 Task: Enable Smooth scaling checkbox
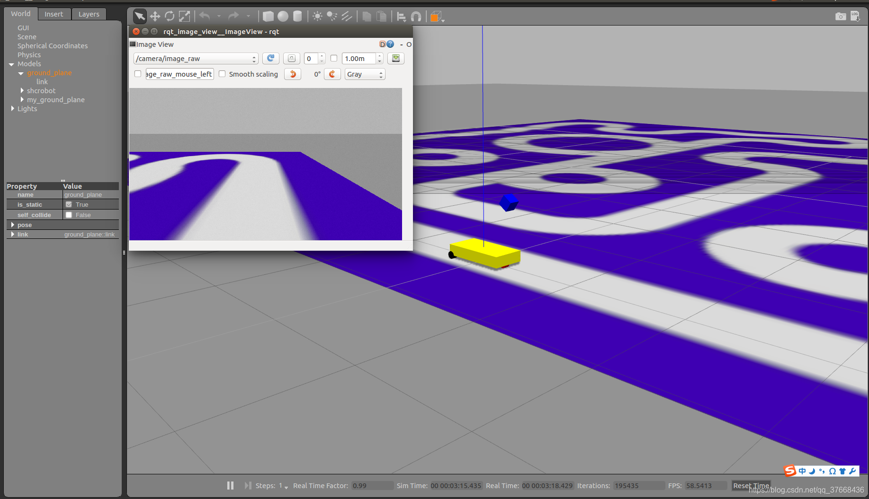tap(222, 74)
